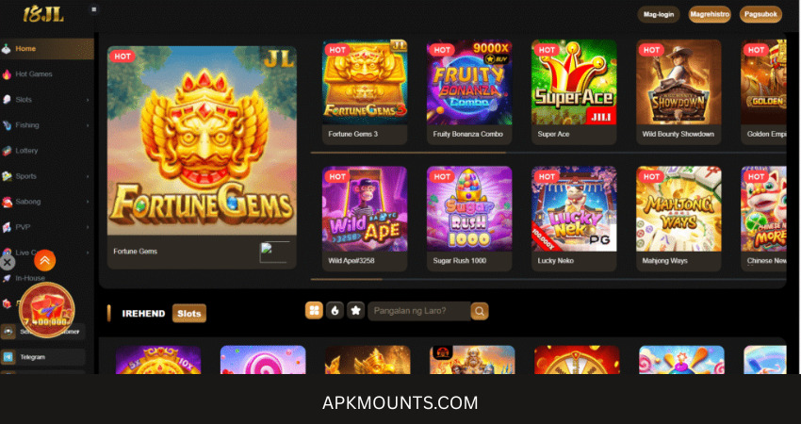Open the Telegram link in sidebar

pyautogui.click(x=43, y=357)
